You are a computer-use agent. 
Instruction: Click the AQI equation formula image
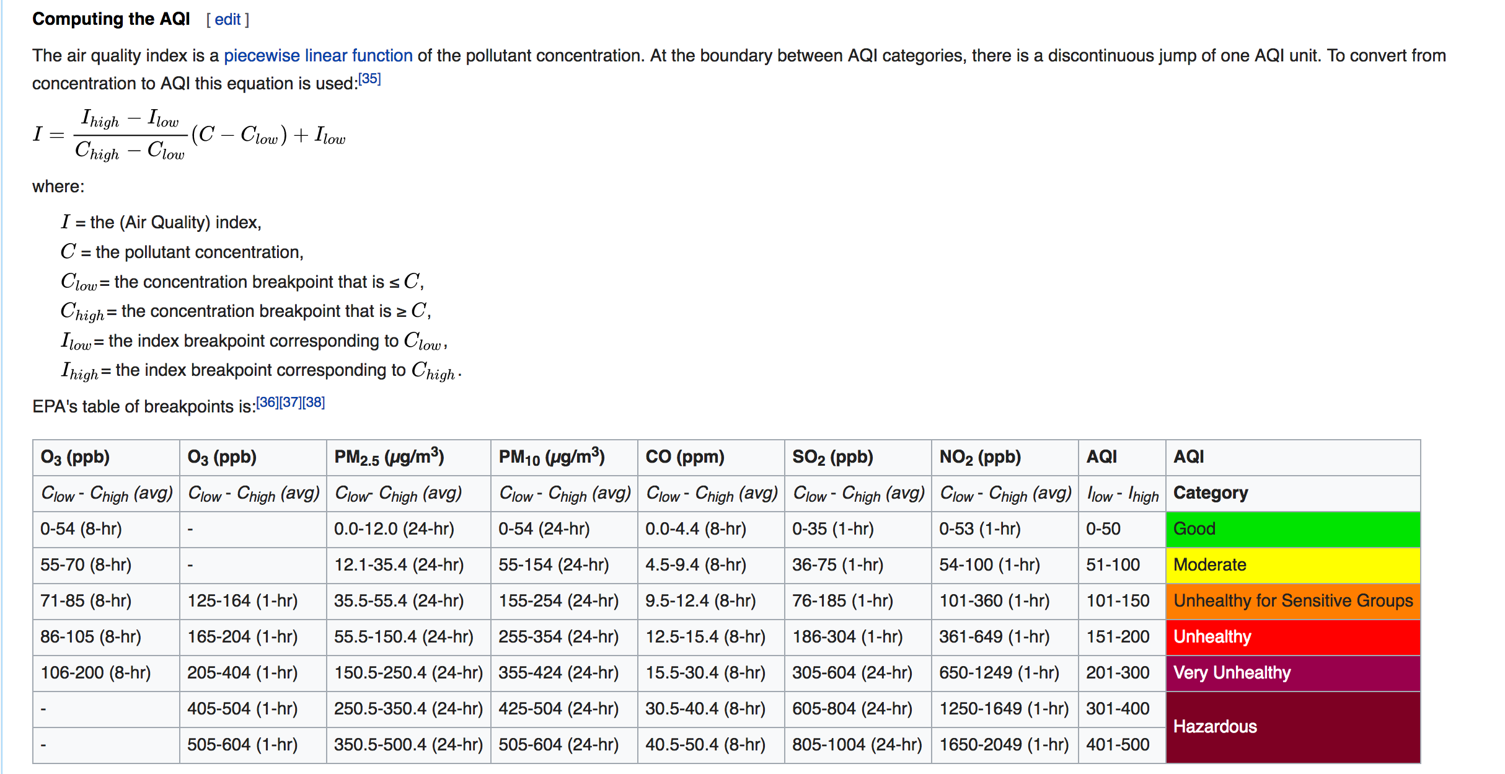(x=189, y=135)
